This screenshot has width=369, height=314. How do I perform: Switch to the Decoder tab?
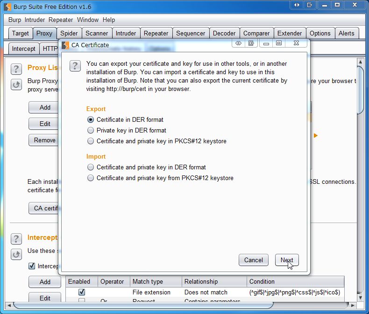224,34
